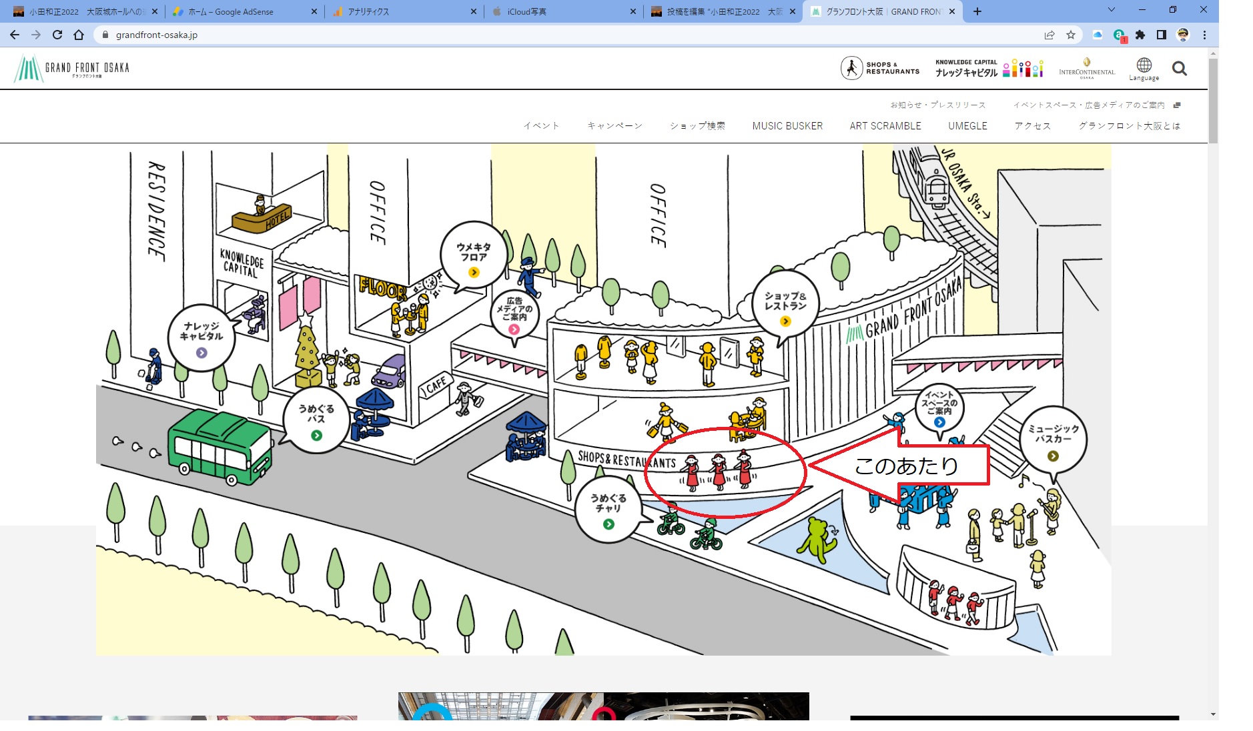
Task: Open the tab search dropdown
Action: pos(1112,10)
